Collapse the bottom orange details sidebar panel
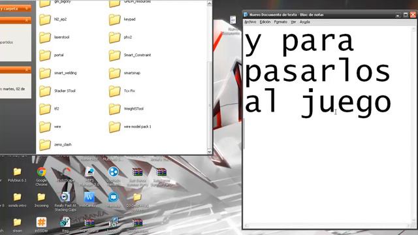This screenshot has width=418, height=235. (x=27, y=70)
